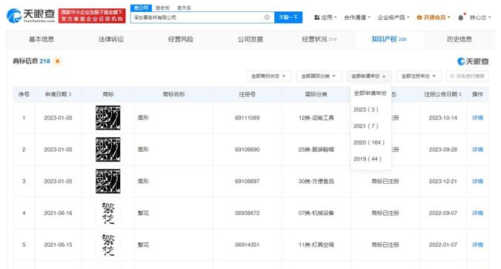Select 全部申请年份 option in the dropdown list
This screenshot has height=269, width=501.
[x=370, y=93]
